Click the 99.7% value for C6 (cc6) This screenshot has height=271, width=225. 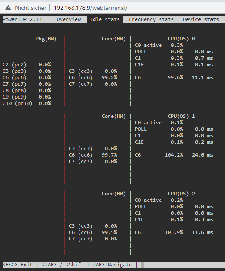(109, 155)
